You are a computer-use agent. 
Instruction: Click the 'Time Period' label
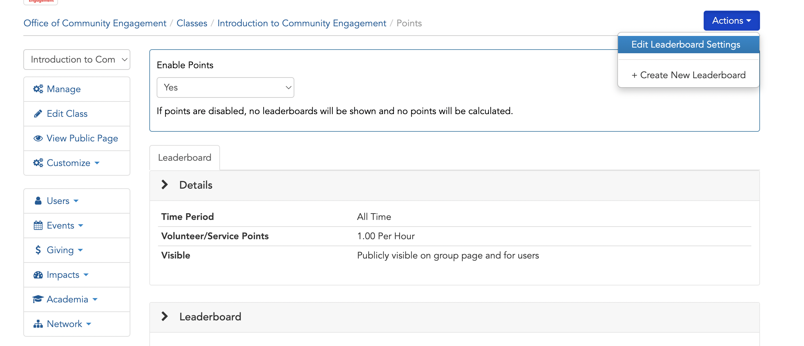coord(188,217)
